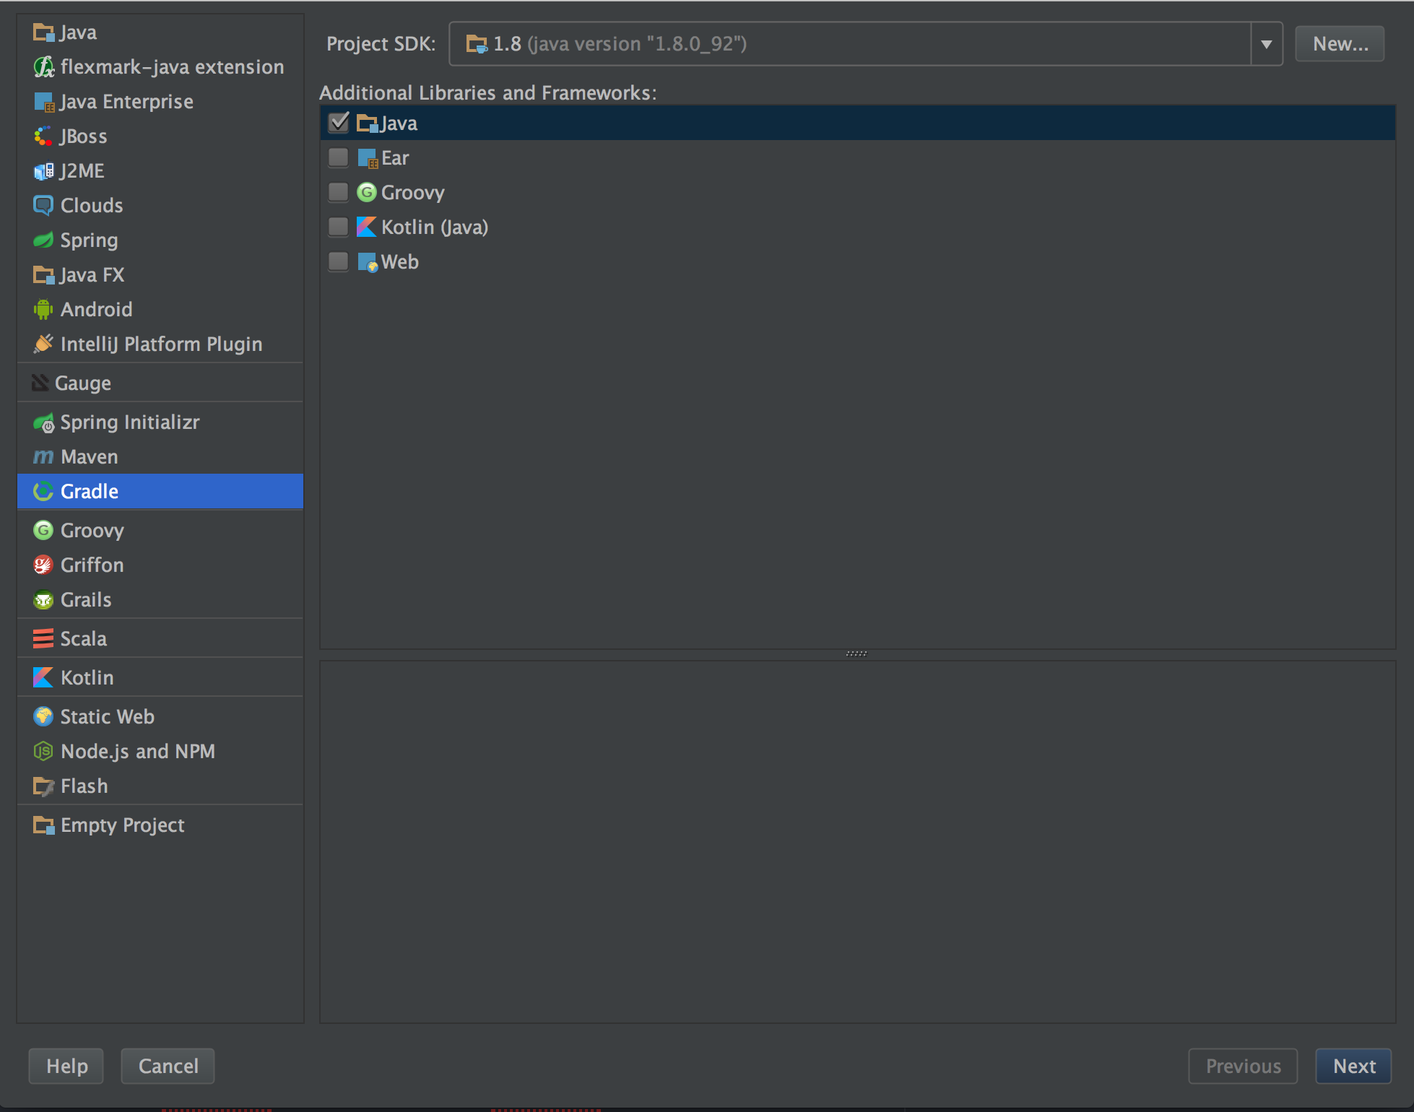Click the Node.js and NPM icon

point(43,752)
